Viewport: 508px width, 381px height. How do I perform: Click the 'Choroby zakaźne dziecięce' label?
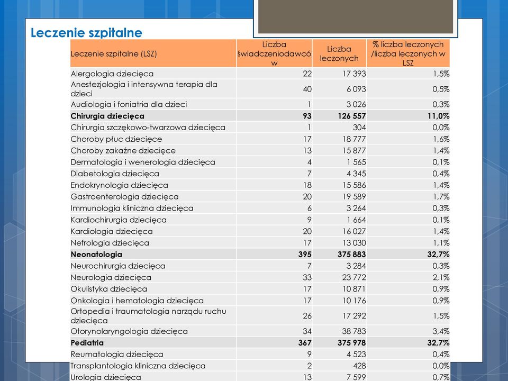pos(123,151)
